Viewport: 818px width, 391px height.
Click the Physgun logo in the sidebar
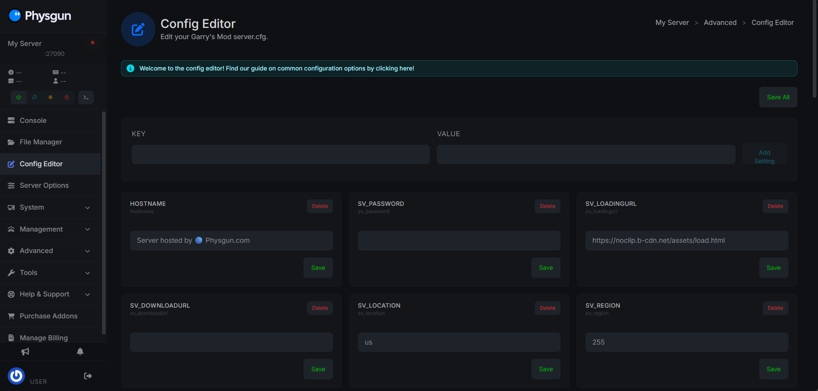(40, 16)
